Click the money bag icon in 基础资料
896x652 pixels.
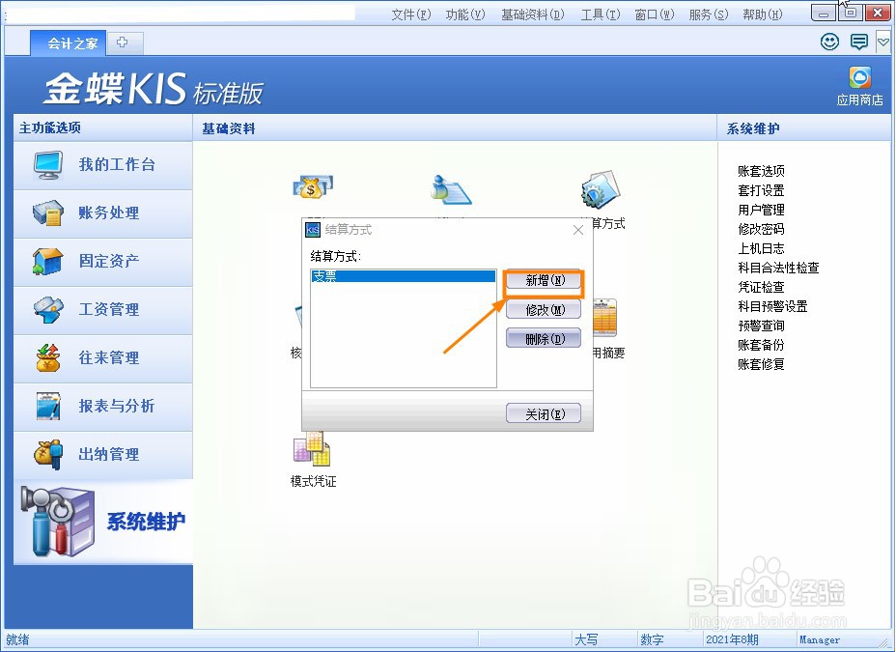pyautogui.click(x=313, y=186)
